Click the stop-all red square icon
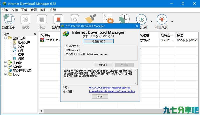 click(x=58, y=19)
